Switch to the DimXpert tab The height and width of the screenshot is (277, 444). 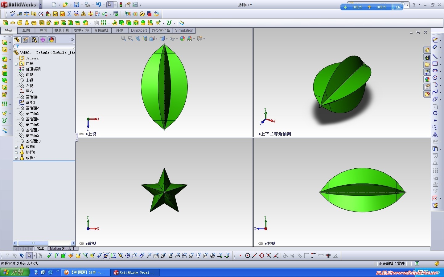(x=139, y=30)
